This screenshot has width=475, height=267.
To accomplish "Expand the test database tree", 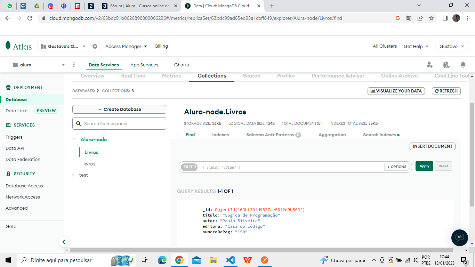I will (73, 175).
